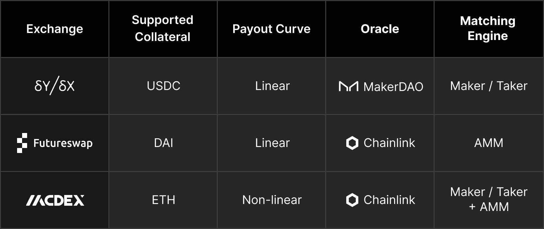
Task: Select the Oracle column header
Action: [x=380, y=29]
